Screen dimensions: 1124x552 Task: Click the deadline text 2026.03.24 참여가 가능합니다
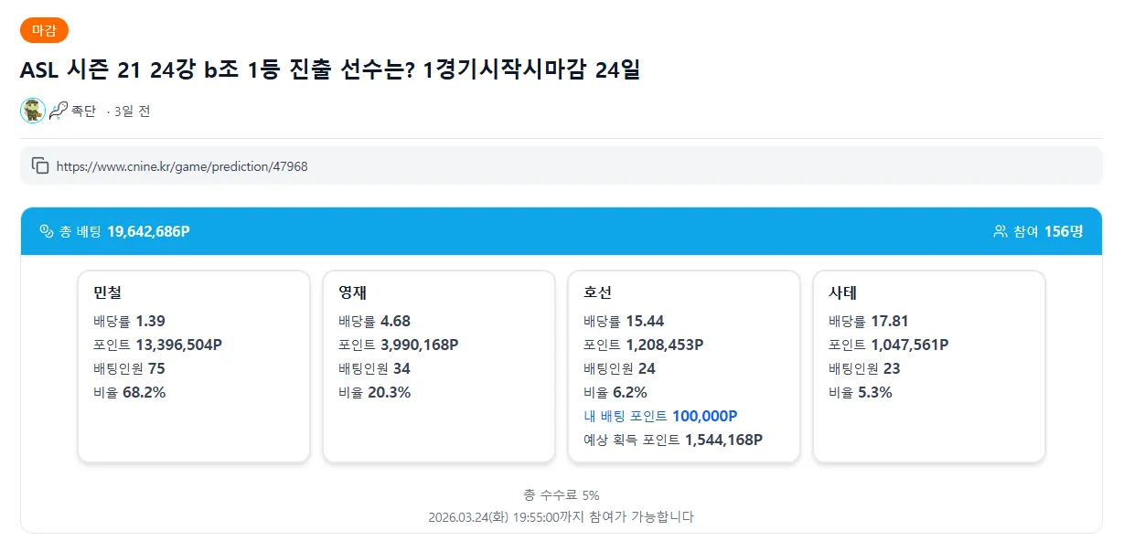pos(562,515)
